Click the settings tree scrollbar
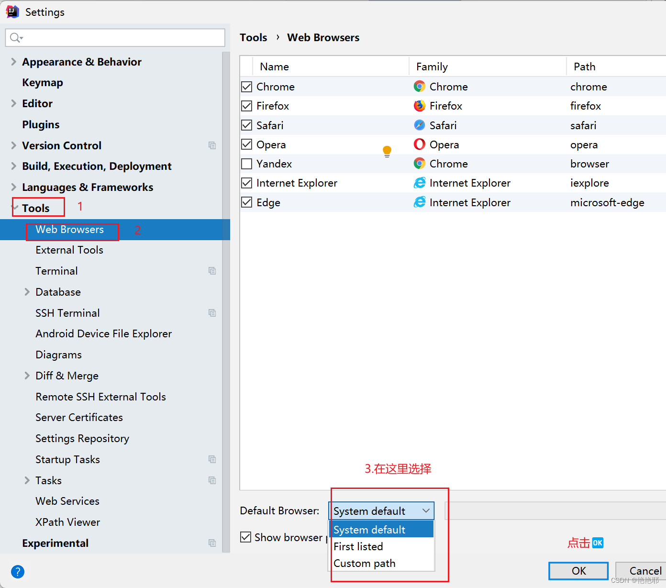 click(x=226, y=302)
